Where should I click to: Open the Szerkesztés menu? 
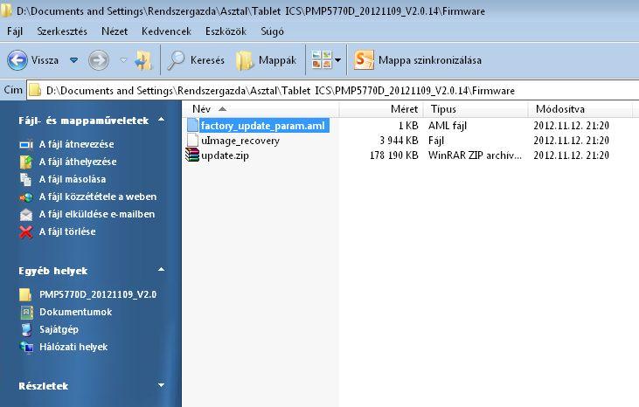[62, 31]
